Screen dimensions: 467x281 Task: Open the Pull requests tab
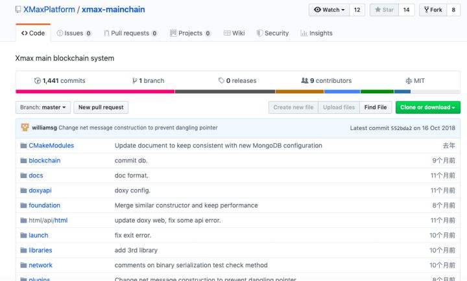(x=130, y=33)
